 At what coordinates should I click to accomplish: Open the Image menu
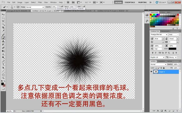point(20,2)
